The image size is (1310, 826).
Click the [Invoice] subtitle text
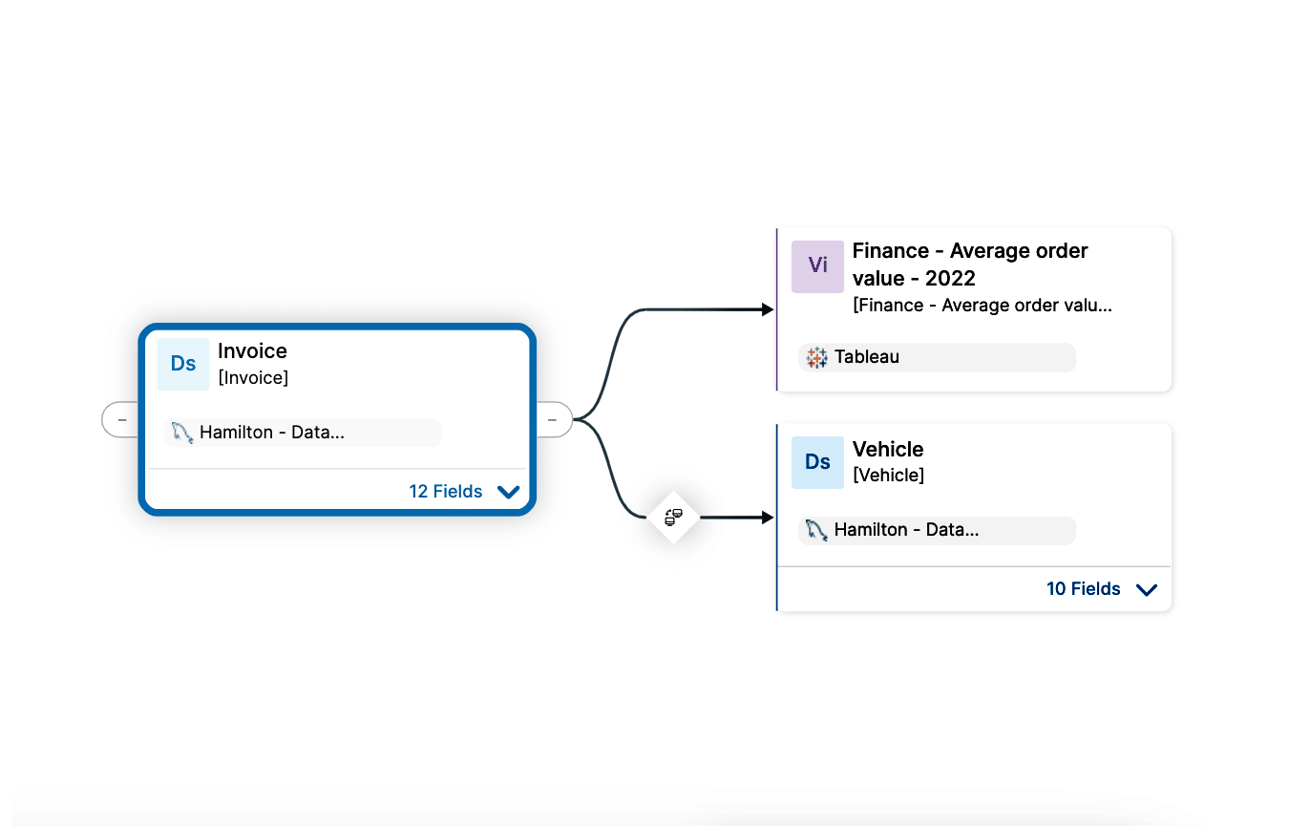point(253,378)
